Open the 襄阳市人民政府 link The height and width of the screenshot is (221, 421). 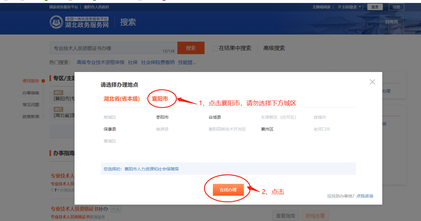[x=96, y=7]
